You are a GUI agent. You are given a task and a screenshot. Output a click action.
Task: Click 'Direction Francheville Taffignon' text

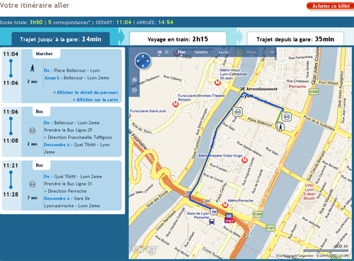point(80,138)
